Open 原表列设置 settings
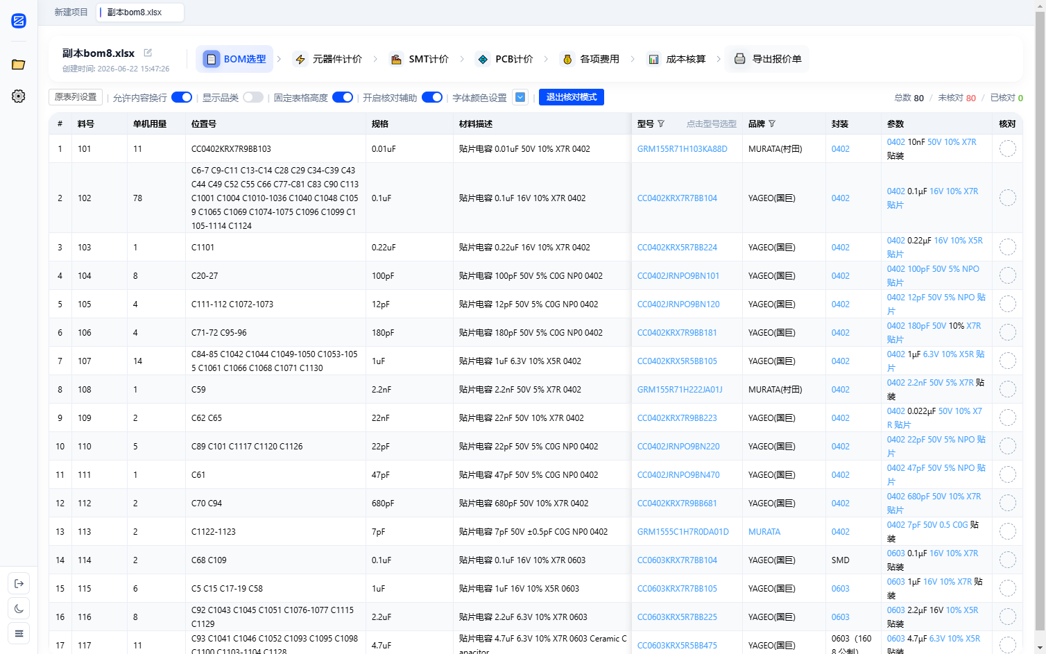The width and height of the screenshot is (1046, 654). pyautogui.click(x=76, y=97)
